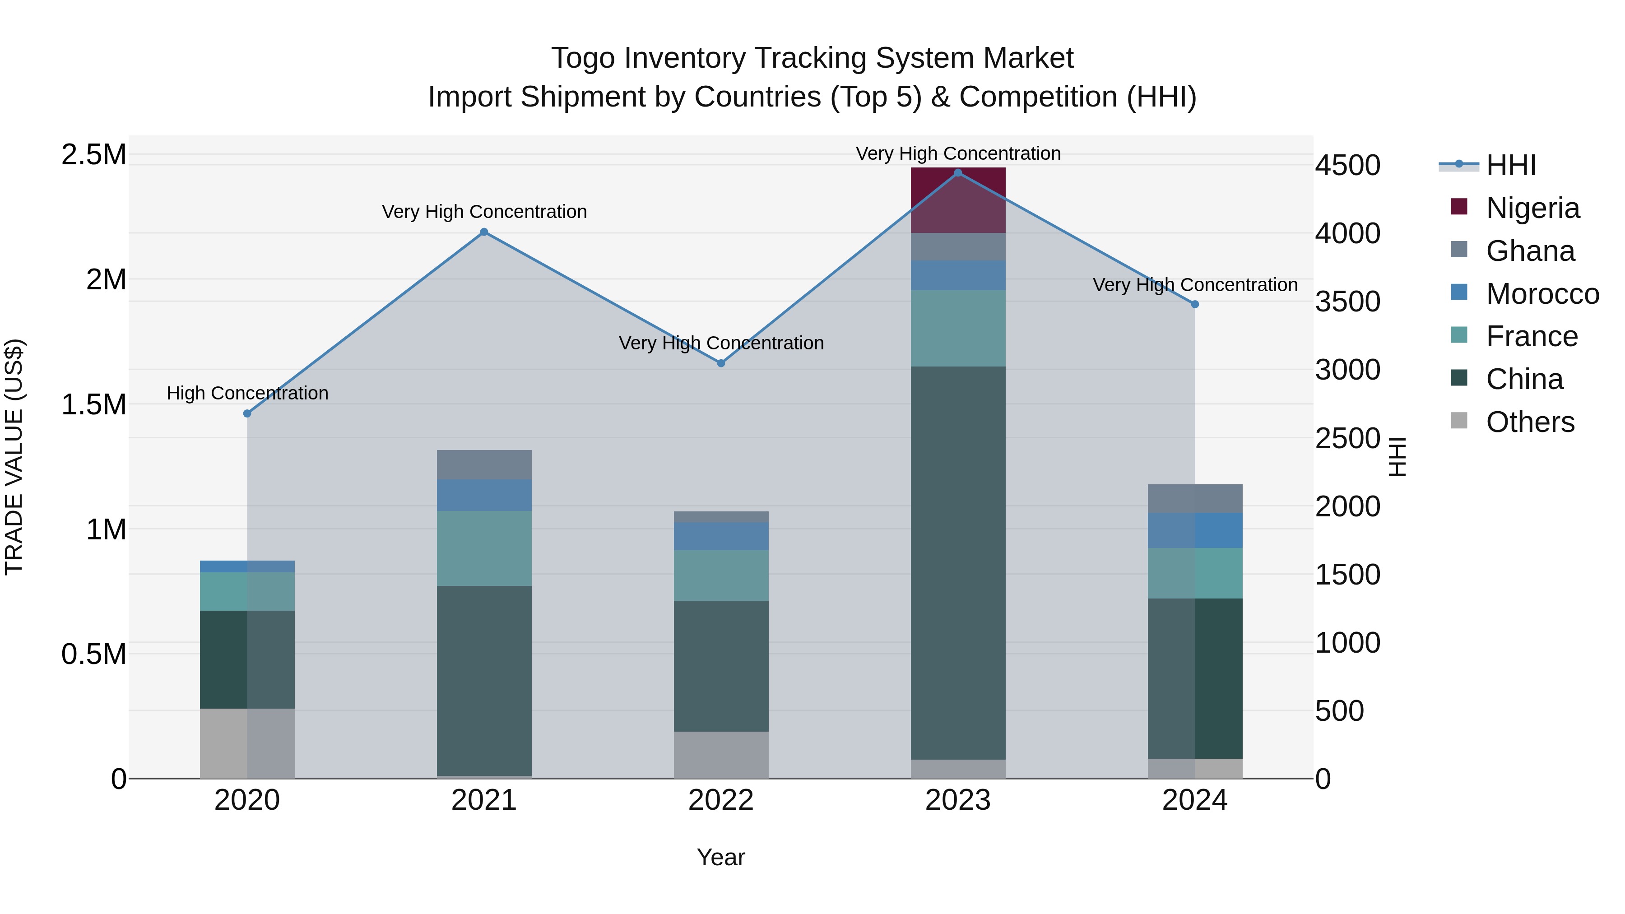The width and height of the screenshot is (1625, 914).
Task: Click 'Very High Concentration' label above 2024
Action: (x=1195, y=285)
